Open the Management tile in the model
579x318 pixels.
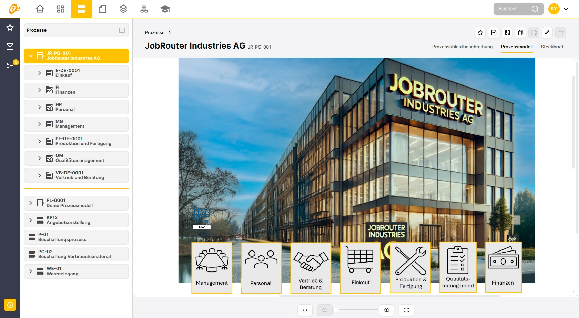pos(212,268)
